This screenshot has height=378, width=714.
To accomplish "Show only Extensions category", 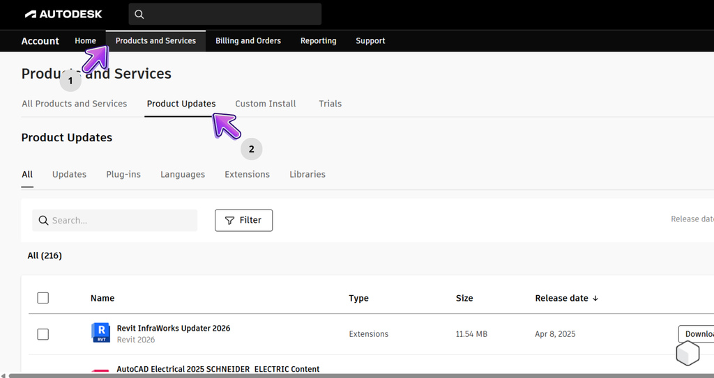I will tap(248, 175).
